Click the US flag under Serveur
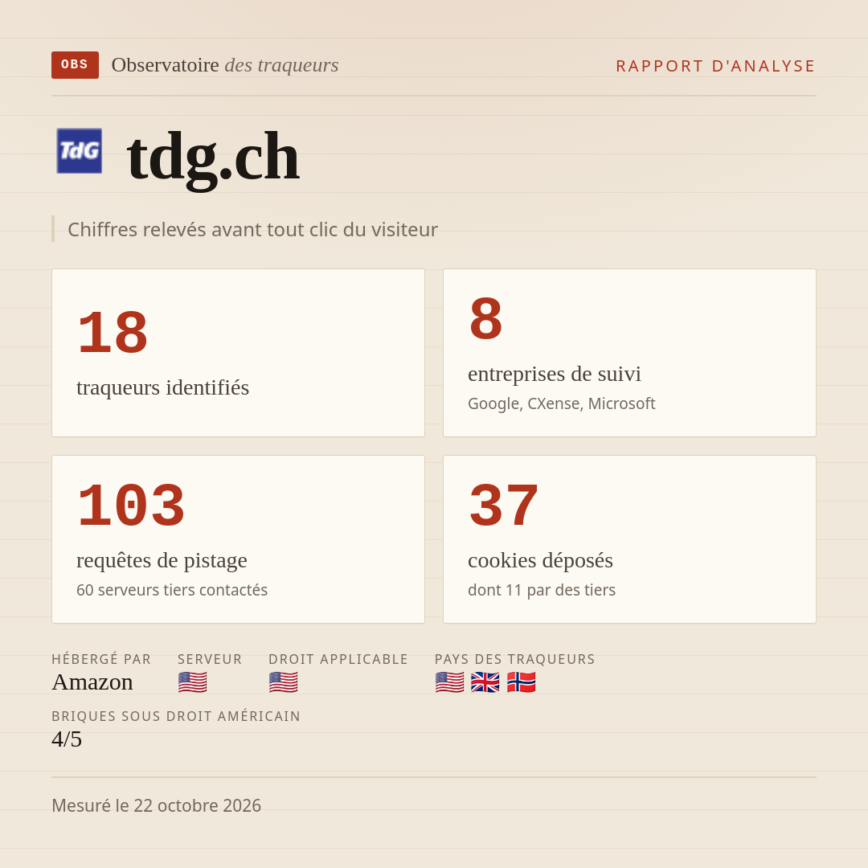868x868 pixels. (x=193, y=682)
